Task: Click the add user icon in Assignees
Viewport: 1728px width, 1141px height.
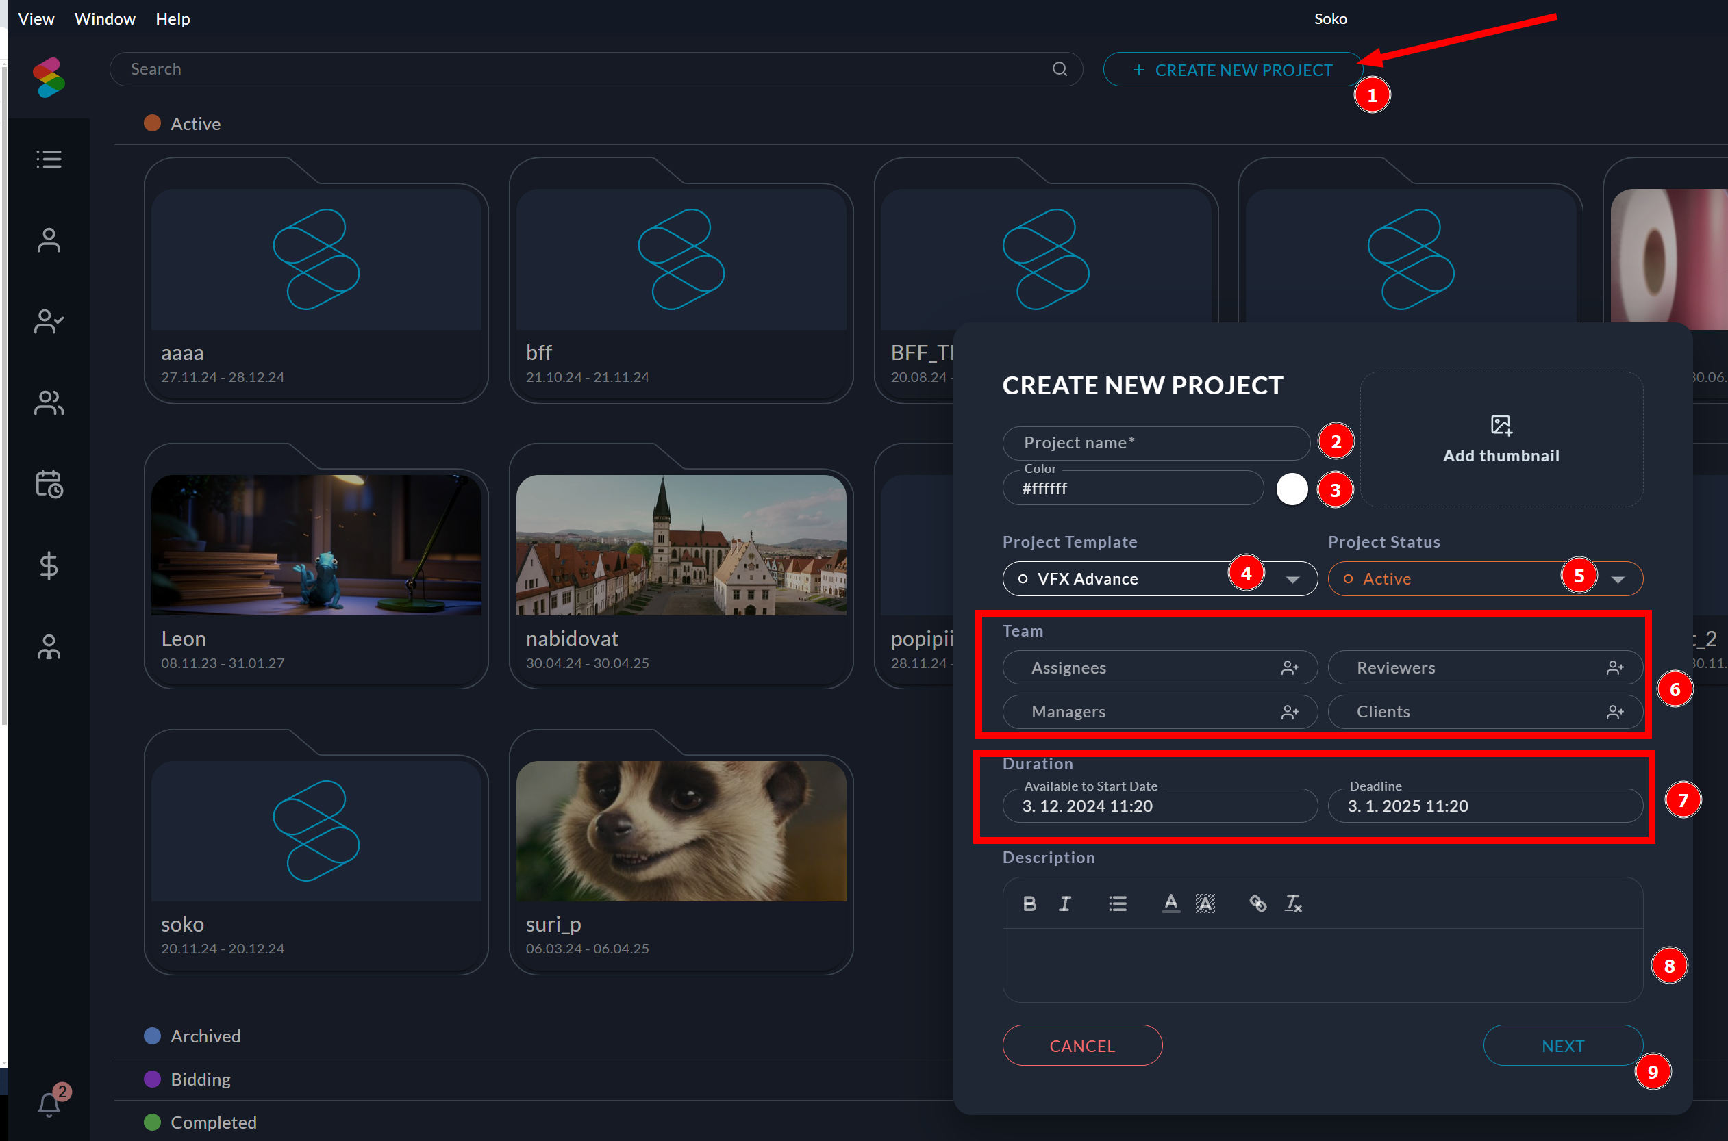Action: [1290, 668]
